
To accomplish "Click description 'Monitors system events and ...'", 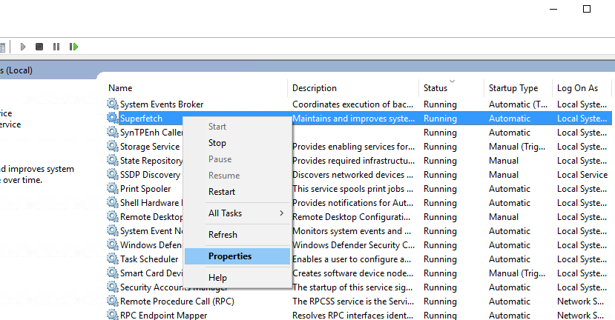I will (x=352, y=231).
